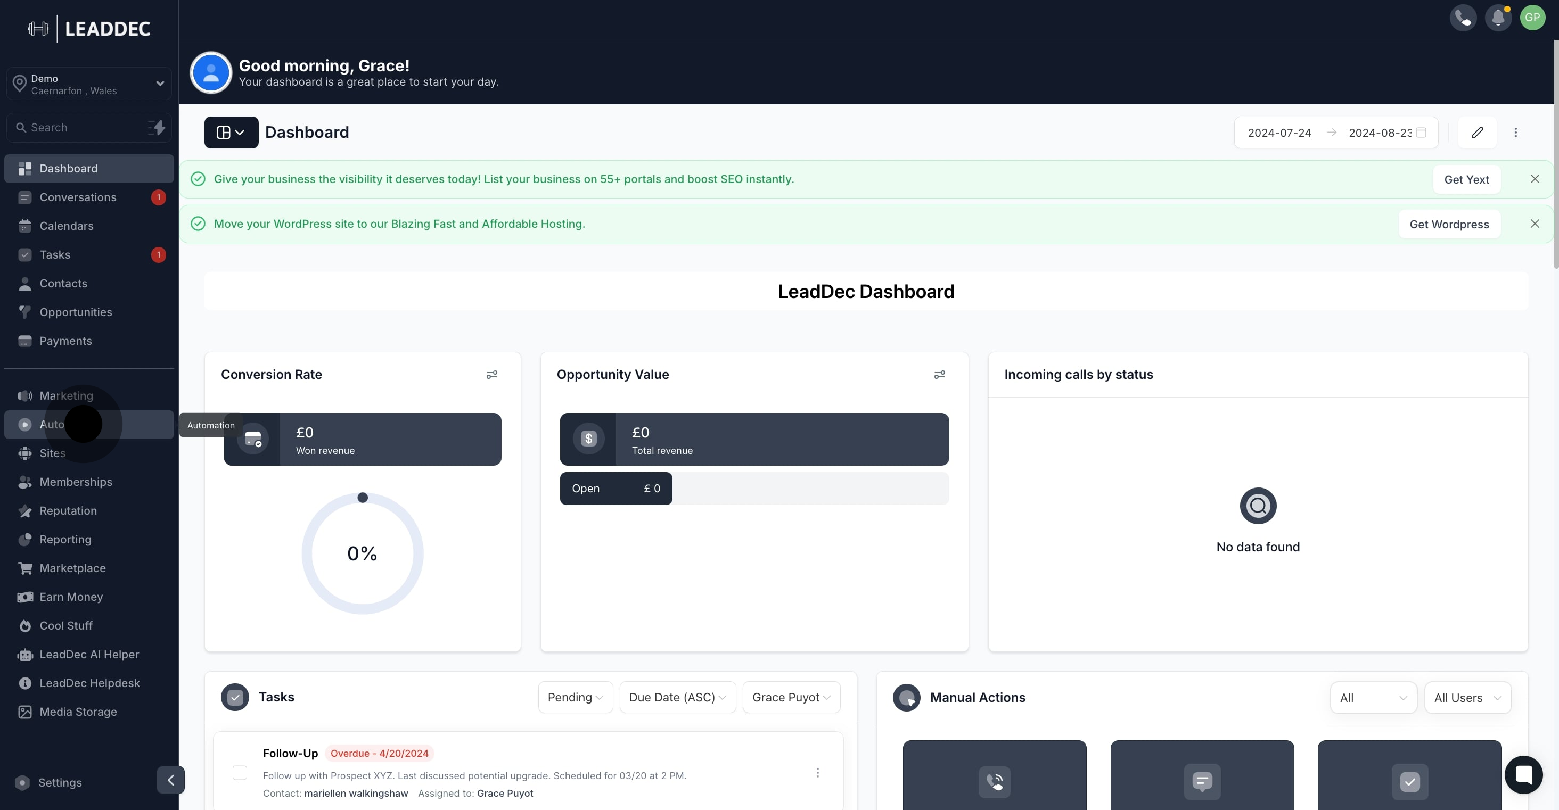The image size is (1559, 810).
Task: Open Earn Money in the sidebar
Action: [x=89, y=597]
